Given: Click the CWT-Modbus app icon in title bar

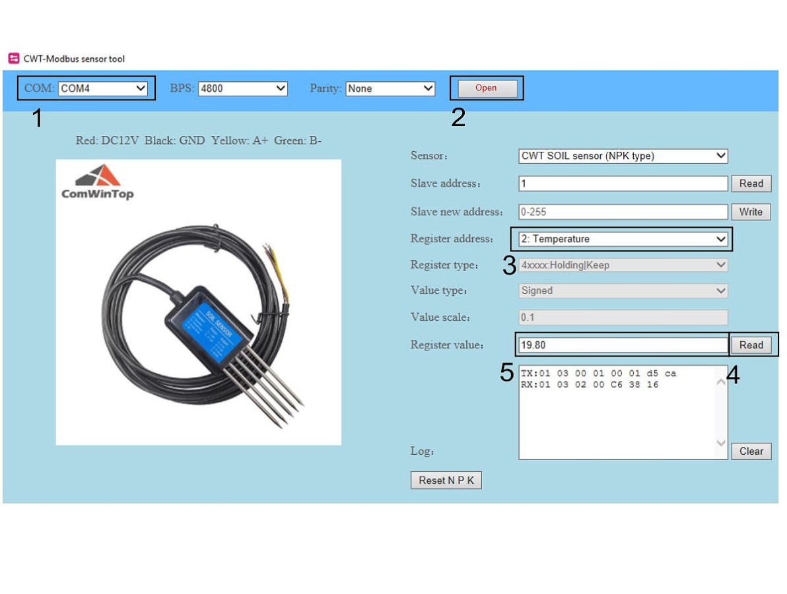Looking at the screenshot, I should [13, 59].
